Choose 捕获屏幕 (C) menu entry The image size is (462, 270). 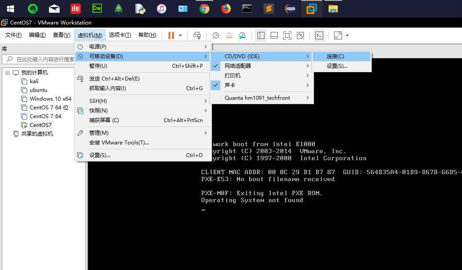tap(143, 120)
